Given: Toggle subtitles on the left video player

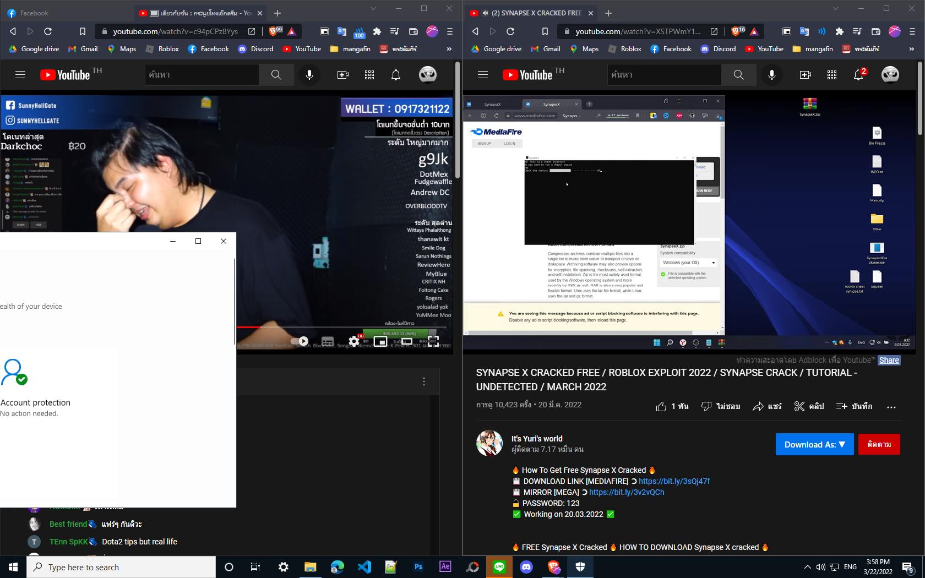Looking at the screenshot, I should pyautogui.click(x=328, y=341).
